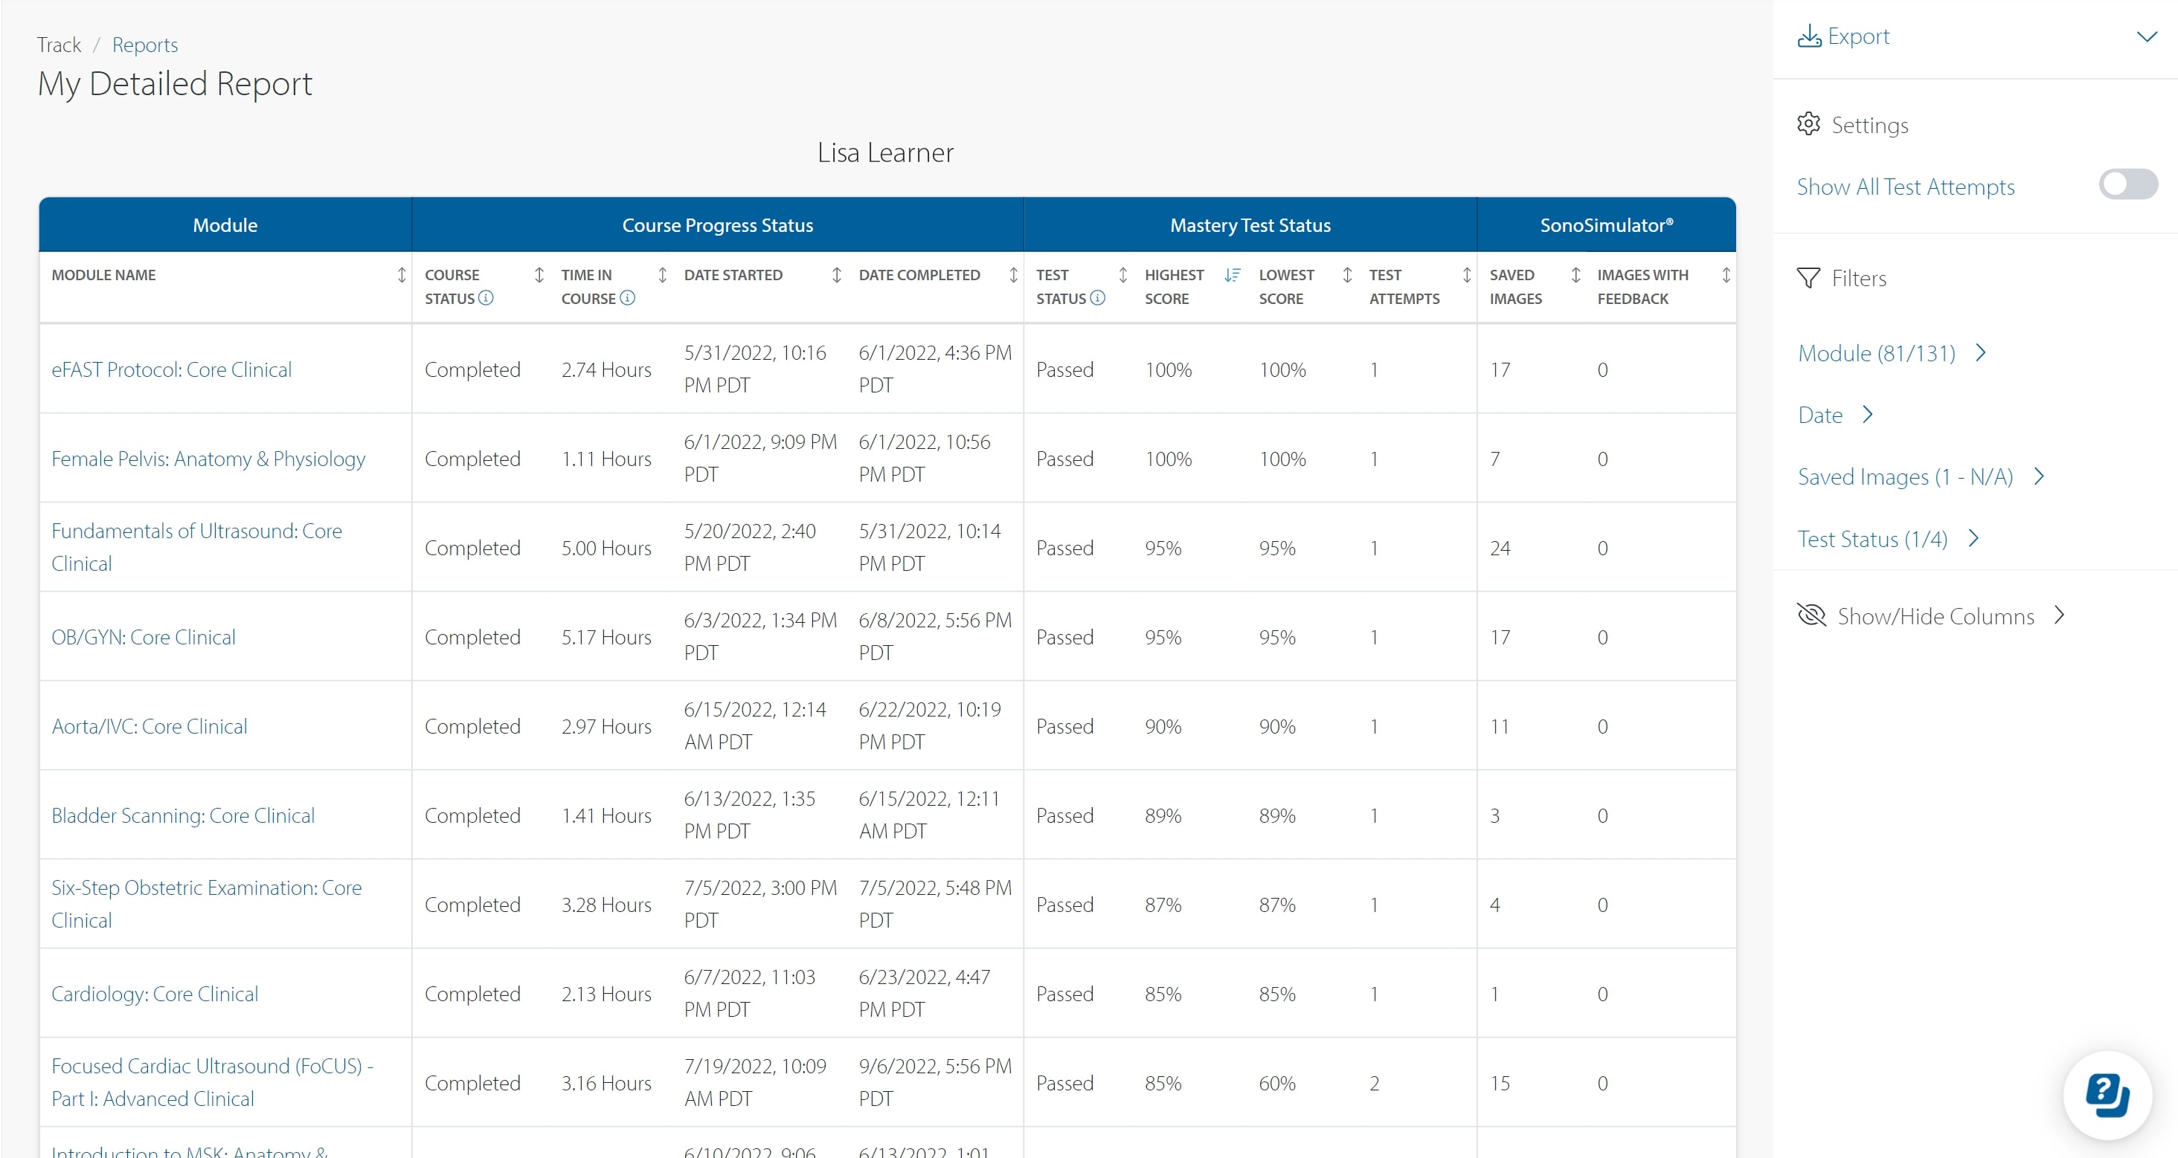2178x1158 pixels.
Task: Open eFAST Protocol: Core Clinical module
Action: coord(172,370)
